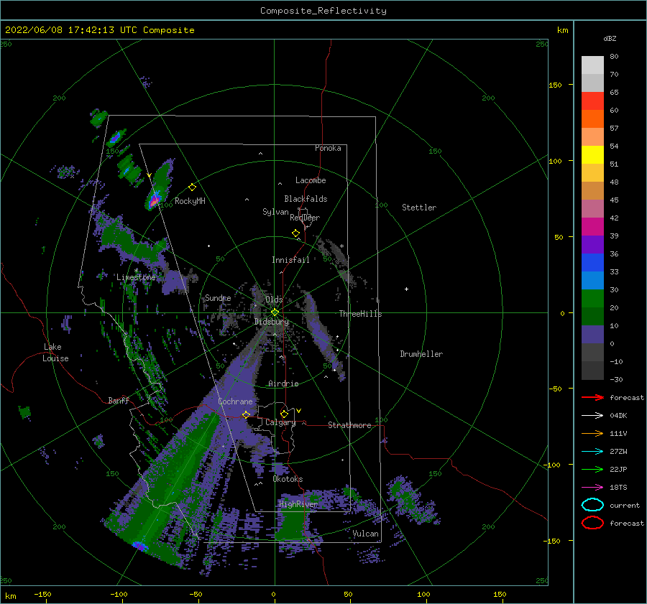Click the Ponoka label
Viewport: 647px width, 604px height.
(328, 148)
